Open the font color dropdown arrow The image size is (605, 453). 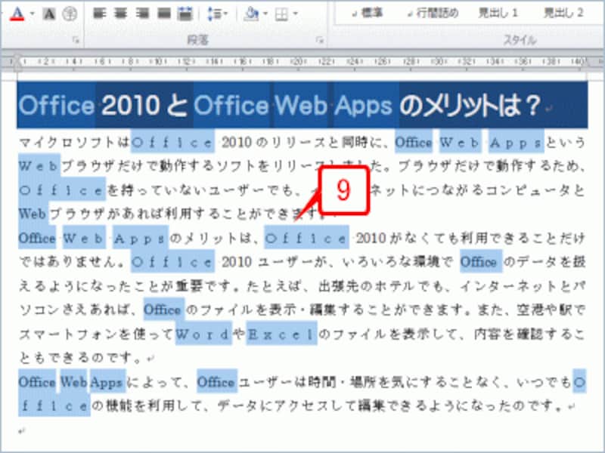tap(33, 14)
